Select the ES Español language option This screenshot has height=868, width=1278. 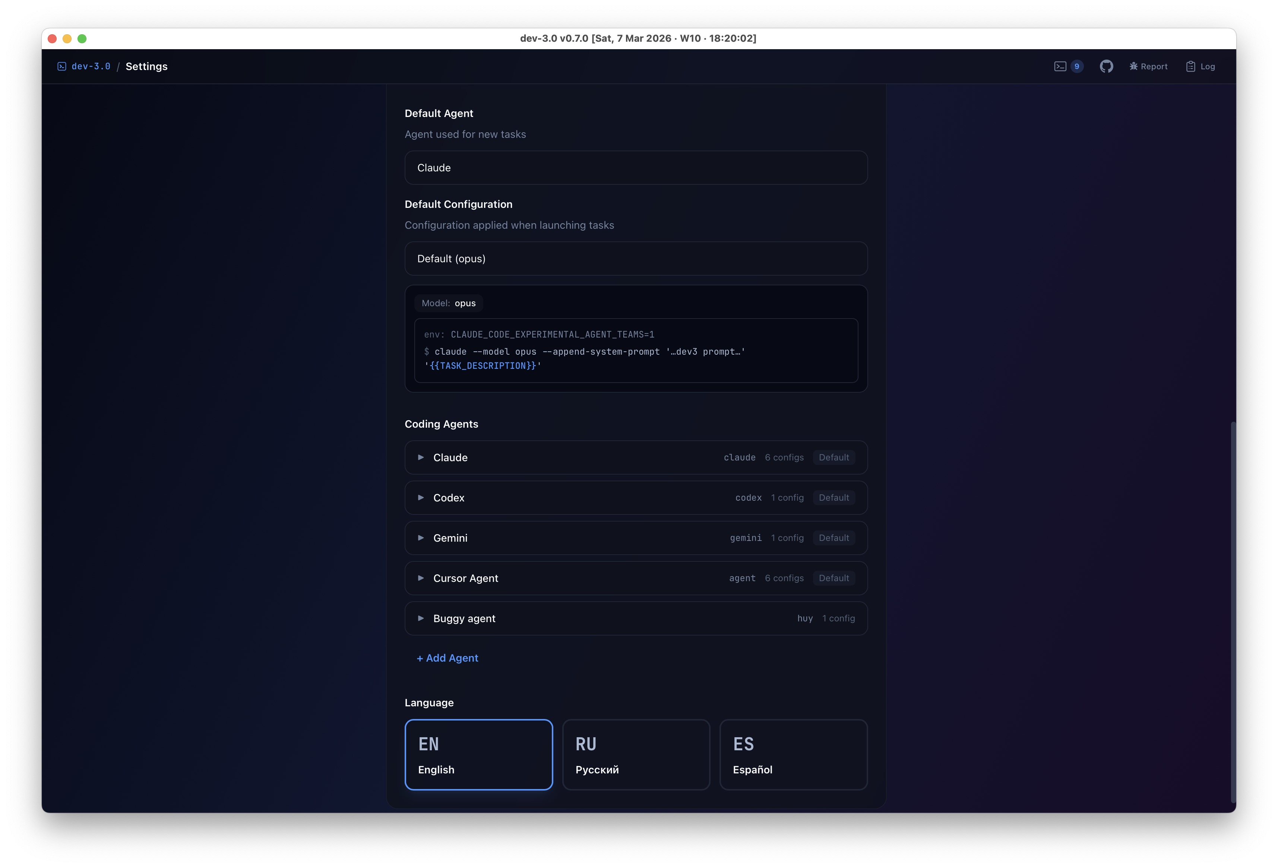pyautogui.click(x=794, y=754)
